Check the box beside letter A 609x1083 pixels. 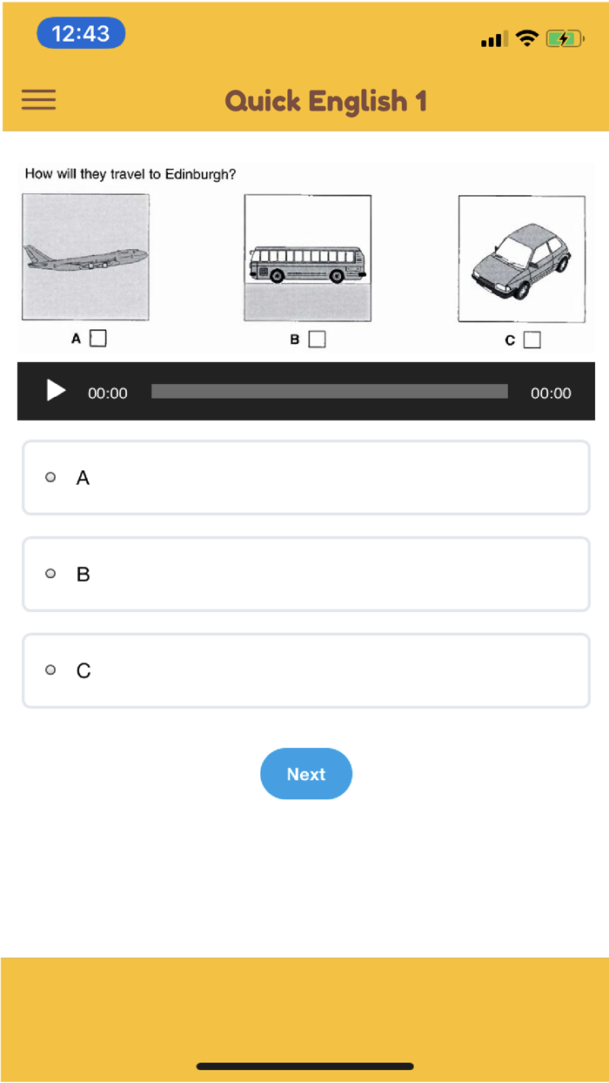click(x=98, y=338)
